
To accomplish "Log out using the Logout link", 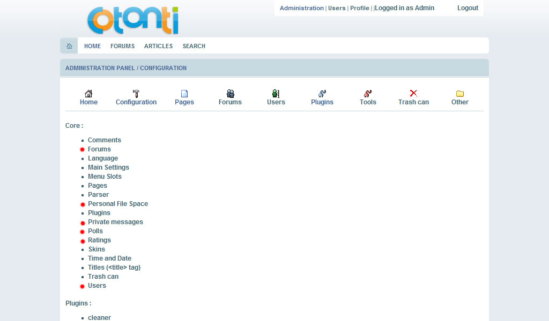I will click(468, 8).
